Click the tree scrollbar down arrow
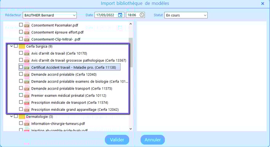Screen dimensions: 270x147 point(131,129)
